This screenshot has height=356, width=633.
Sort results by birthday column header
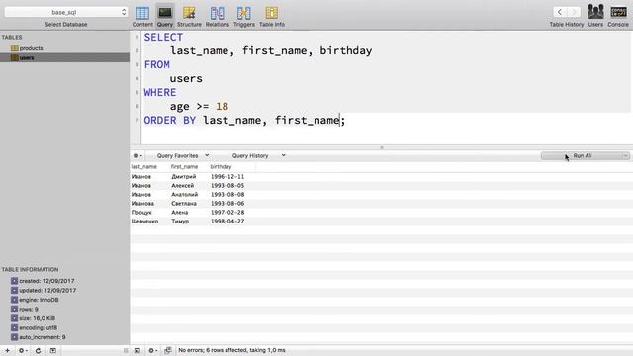click(x=221, y=167)
